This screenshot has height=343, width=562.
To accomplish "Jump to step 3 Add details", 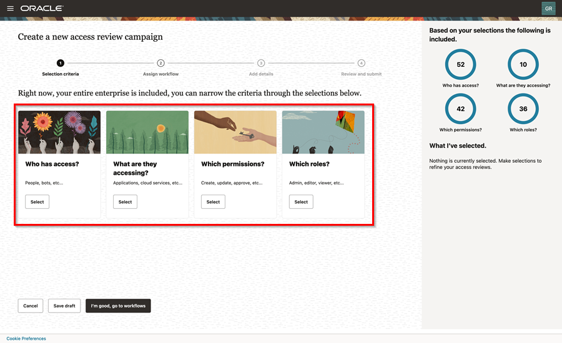I will (261, 68).
